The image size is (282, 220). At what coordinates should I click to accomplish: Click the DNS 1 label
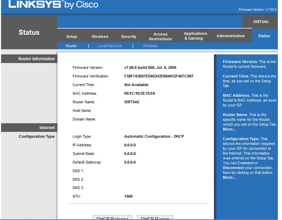pyautogui.click(x=78, y=171)
